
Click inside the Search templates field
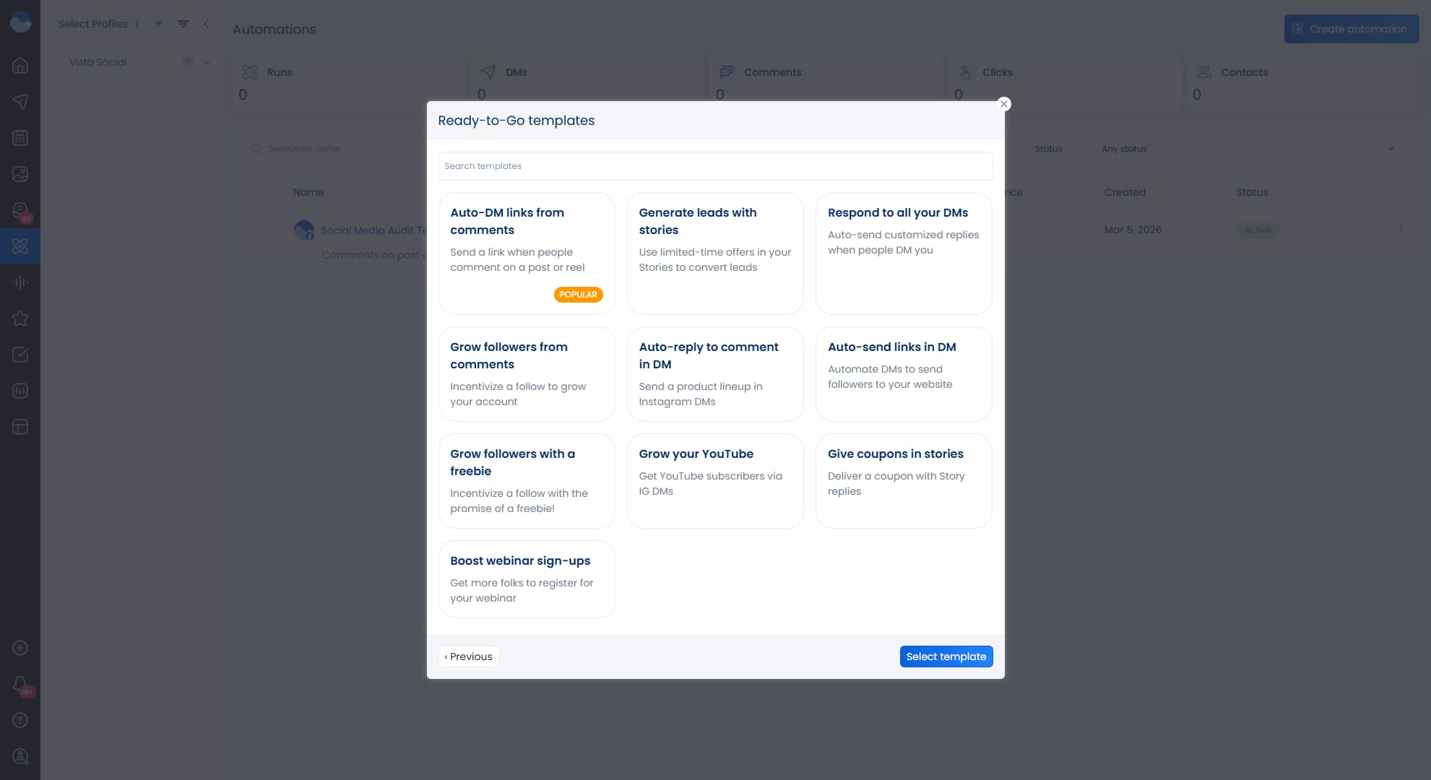[714, 165]
